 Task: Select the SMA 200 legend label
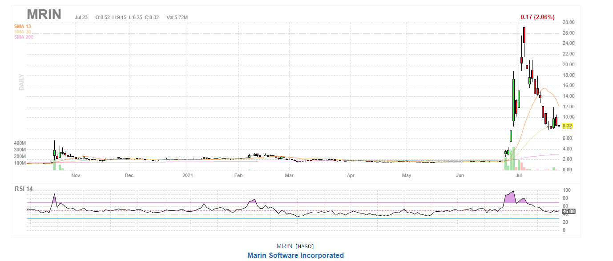coord(24,37)
